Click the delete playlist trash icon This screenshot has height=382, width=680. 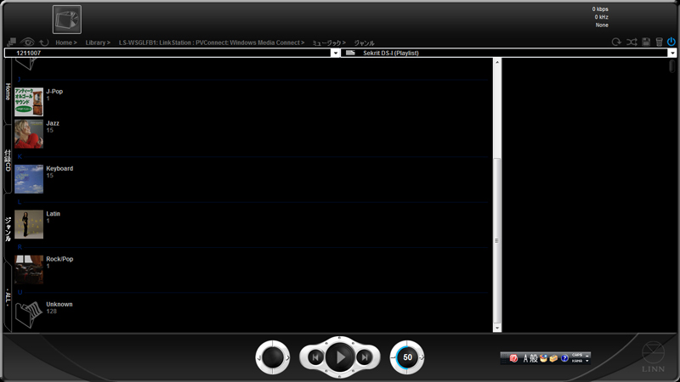[x=660, y=42]
